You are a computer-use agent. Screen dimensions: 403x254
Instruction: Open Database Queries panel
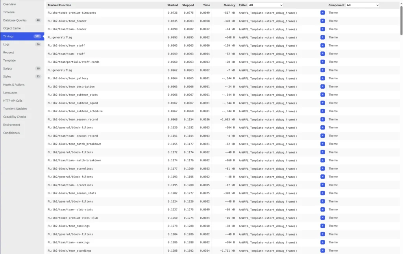(x=22, y=20)
